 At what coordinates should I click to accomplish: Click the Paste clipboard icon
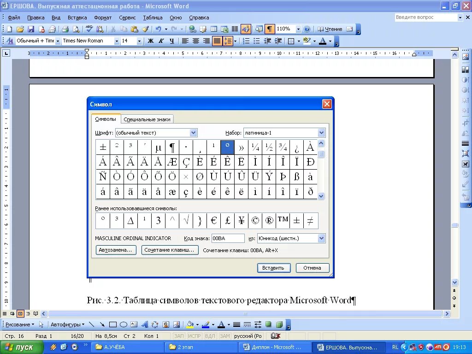tap(135, 29)
